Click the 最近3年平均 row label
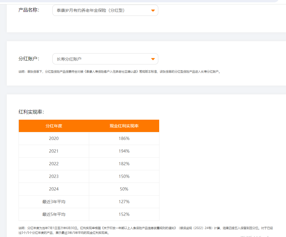Viewport: 286px width, 237px height. 54,202
